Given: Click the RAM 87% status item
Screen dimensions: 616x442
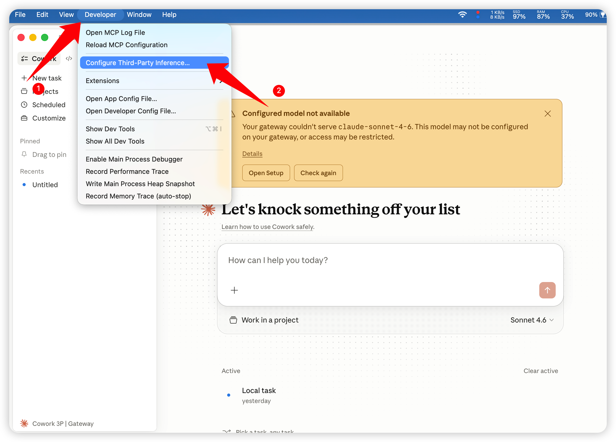Looking at the screenshot, I should [543, 15].
